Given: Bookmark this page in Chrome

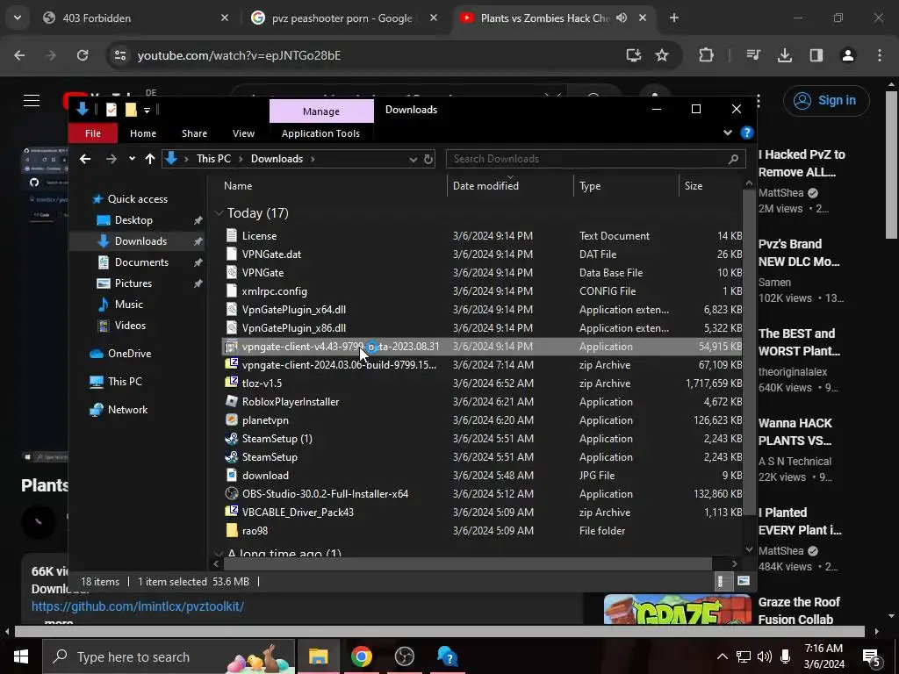Looking at the screenshot, I should click(662, 55).
